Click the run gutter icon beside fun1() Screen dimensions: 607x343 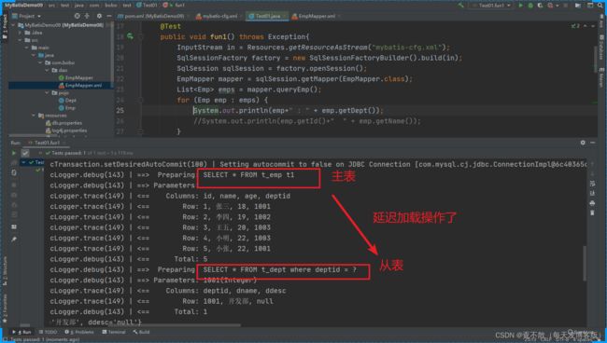click(130, 36)
